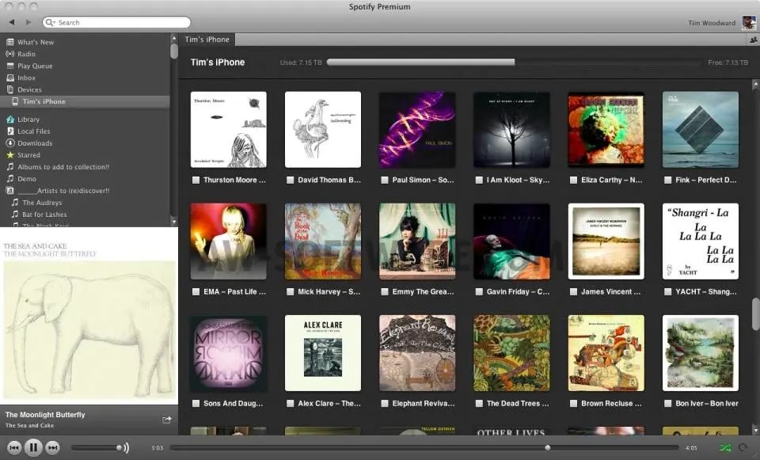Viewport: 760px width, 460px height.
Task: Click the 'Brown Recluse ...' album title
Action: (611, 403)
